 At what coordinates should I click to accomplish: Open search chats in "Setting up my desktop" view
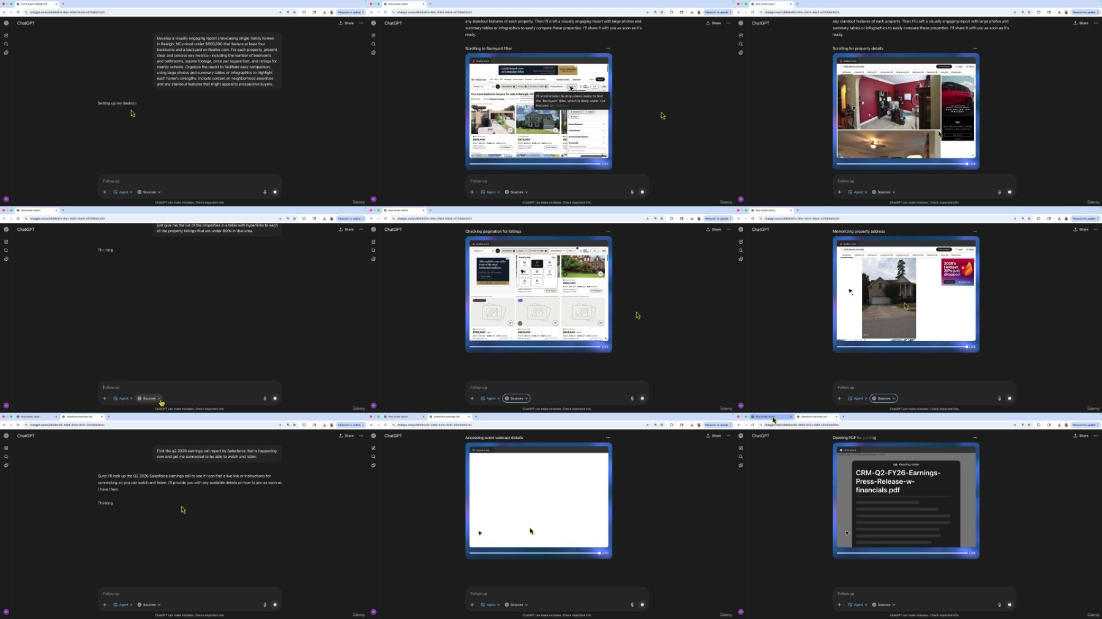point(6,44)
